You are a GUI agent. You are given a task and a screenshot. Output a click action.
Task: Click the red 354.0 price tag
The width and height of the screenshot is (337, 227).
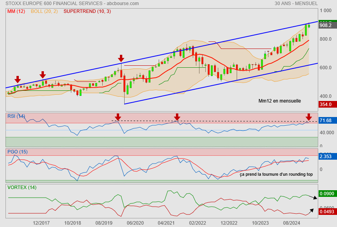point(326,104)
